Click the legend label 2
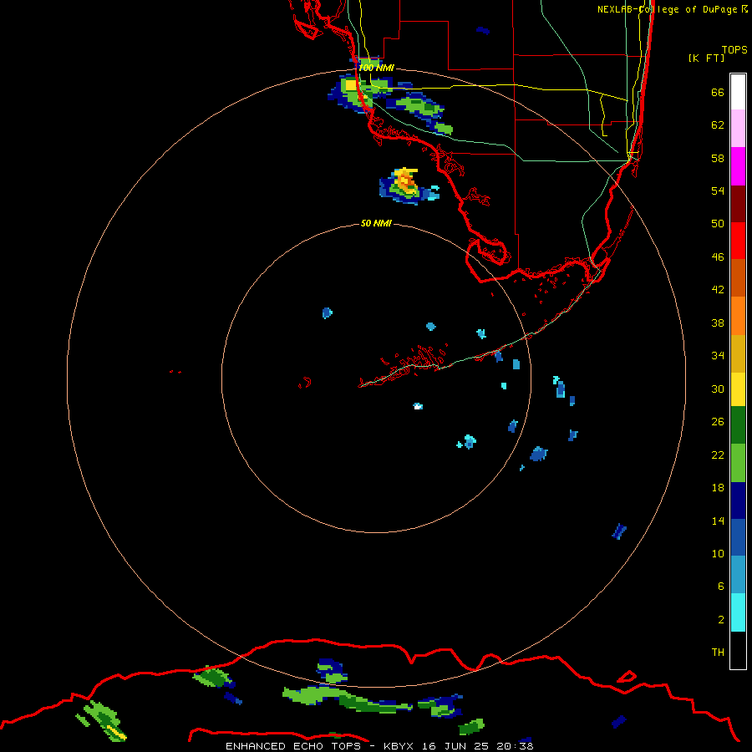Image resolution: width=752 pixels, height=752 pixels. coord(720,620)
